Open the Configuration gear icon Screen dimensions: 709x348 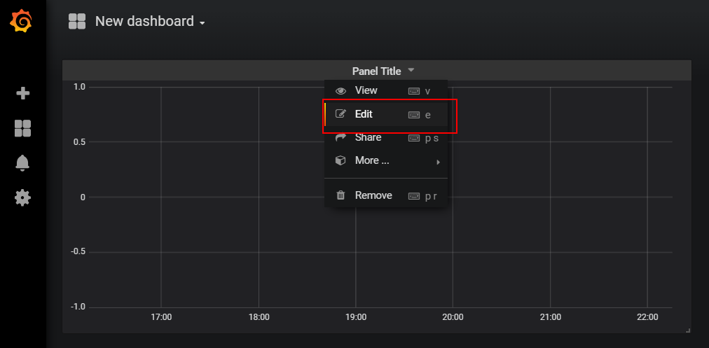pos(22,197)
